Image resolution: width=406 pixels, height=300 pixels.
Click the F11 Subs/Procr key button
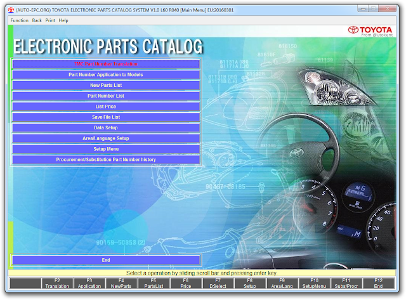[346, 284]
